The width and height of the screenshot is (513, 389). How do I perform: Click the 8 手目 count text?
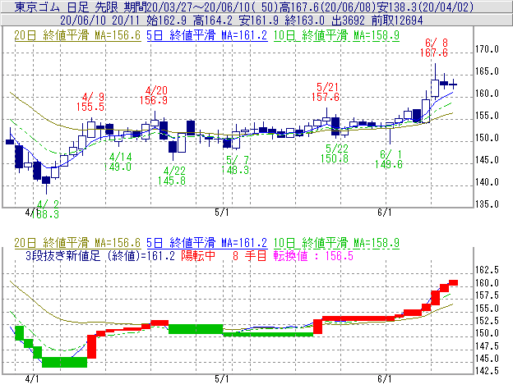click(250, 256)
